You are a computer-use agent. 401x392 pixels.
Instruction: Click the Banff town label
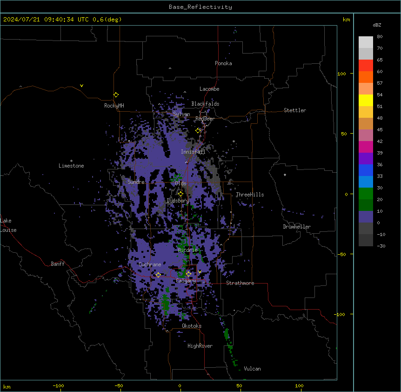pyautogui.click(x=58, y=264)
